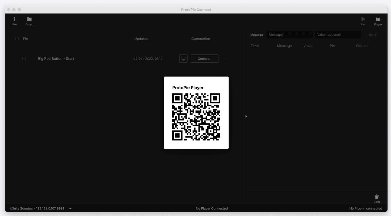The width and height of the screenshot is (391, 216).
Task: Click inside the Value (optional) input field
Action: click(338, 34)
